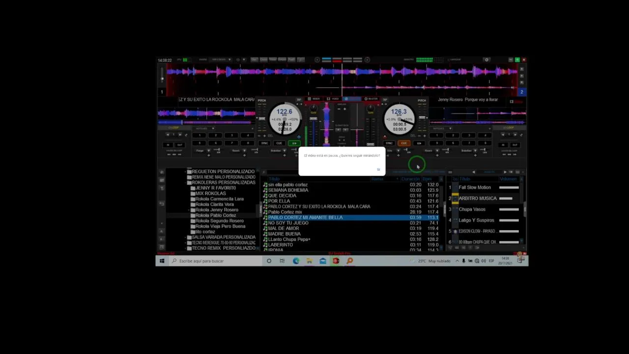Set loop OUT on right deck

click(515, 145)
